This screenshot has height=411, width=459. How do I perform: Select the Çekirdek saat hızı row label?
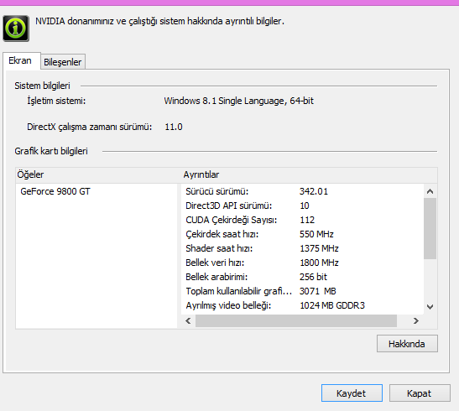click(x=222, y=234)
